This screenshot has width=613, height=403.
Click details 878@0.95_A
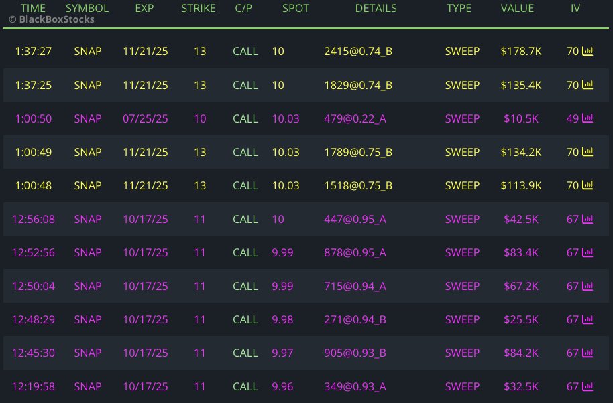(x=355, y=252)
